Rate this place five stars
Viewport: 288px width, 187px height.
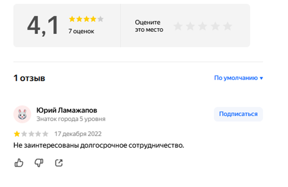[227, 26]
